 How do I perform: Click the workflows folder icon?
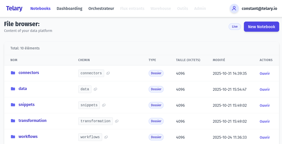tap(13, 137)
